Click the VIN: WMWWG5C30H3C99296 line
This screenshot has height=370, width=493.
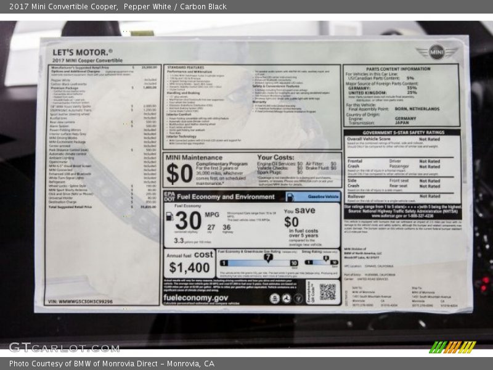(80, 302)
